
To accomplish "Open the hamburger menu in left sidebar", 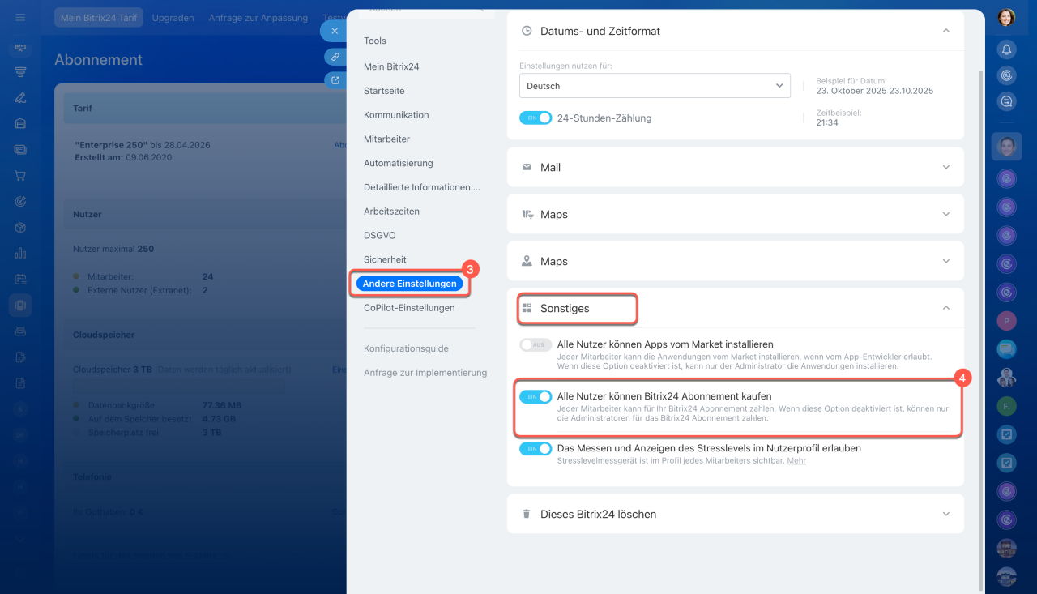I will pyautogui.click(x=20, y=17).
